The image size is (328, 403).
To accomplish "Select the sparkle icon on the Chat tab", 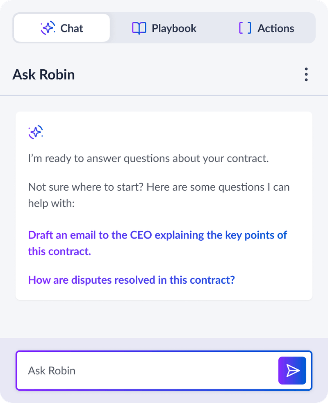I will click(48, 27).
